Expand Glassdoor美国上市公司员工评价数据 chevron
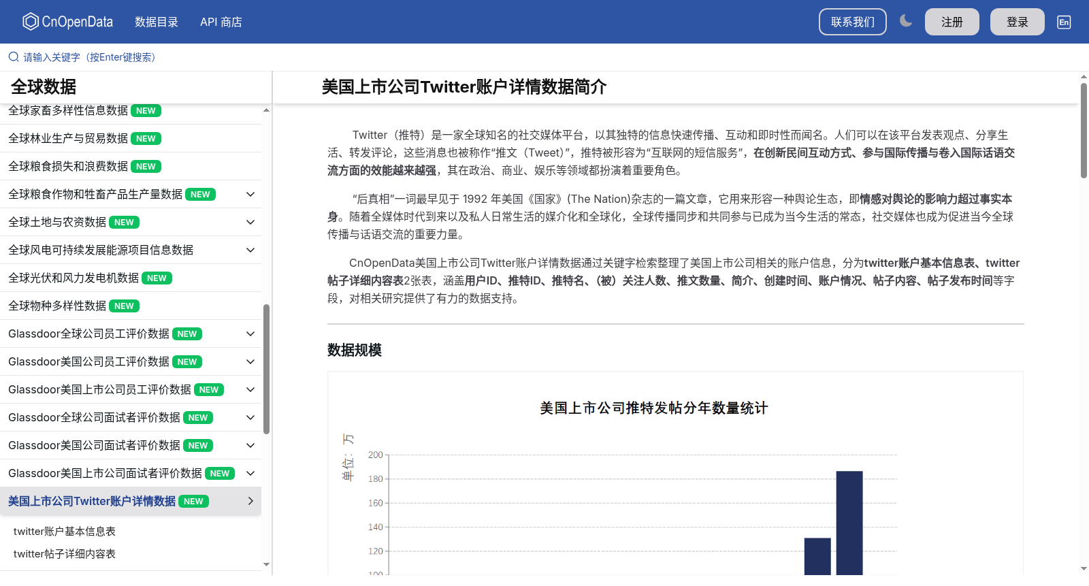Screen dimensions: 1089x586 coord(250,389)
